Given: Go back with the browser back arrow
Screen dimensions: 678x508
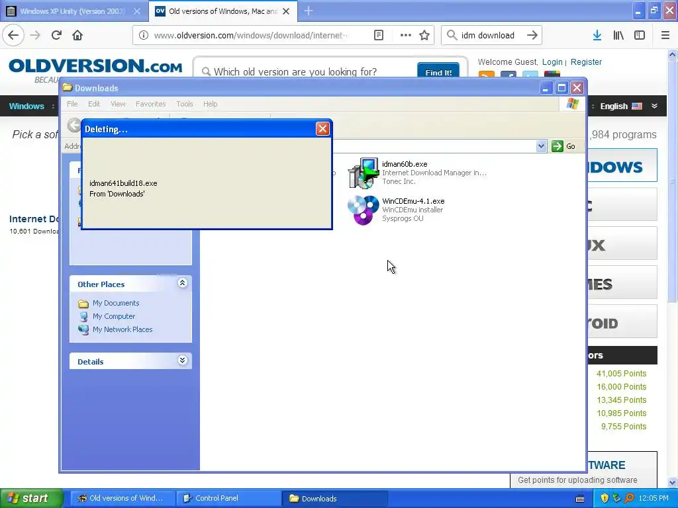Looking at the screenshot, I should 13,36.
